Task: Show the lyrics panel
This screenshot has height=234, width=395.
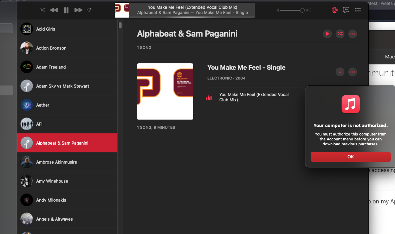Action: click(346, 10)
